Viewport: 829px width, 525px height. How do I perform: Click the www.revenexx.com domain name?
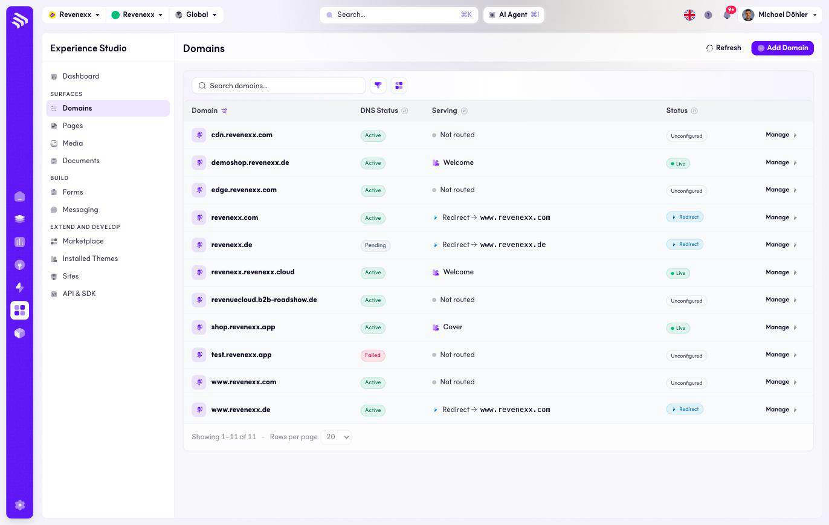tap(244, 382)
